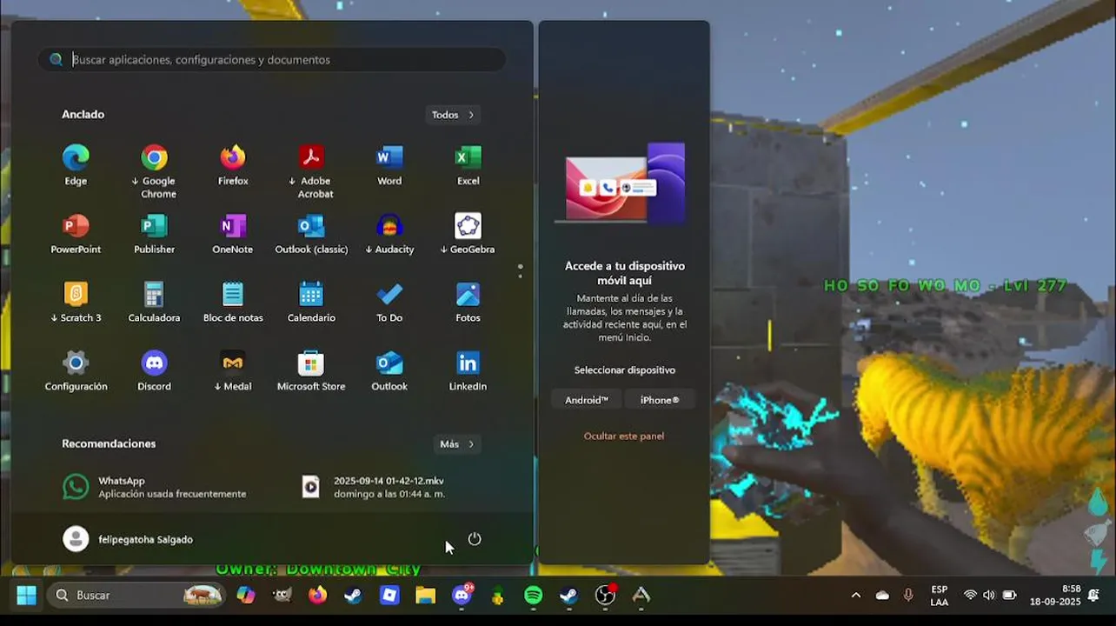Open GIMP from the taskbar

pyautogui.click(x=282, y=596)
